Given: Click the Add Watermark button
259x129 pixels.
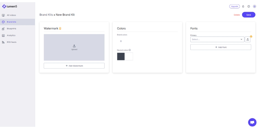Looking at the screenshot, I should (x=74, y=66).
